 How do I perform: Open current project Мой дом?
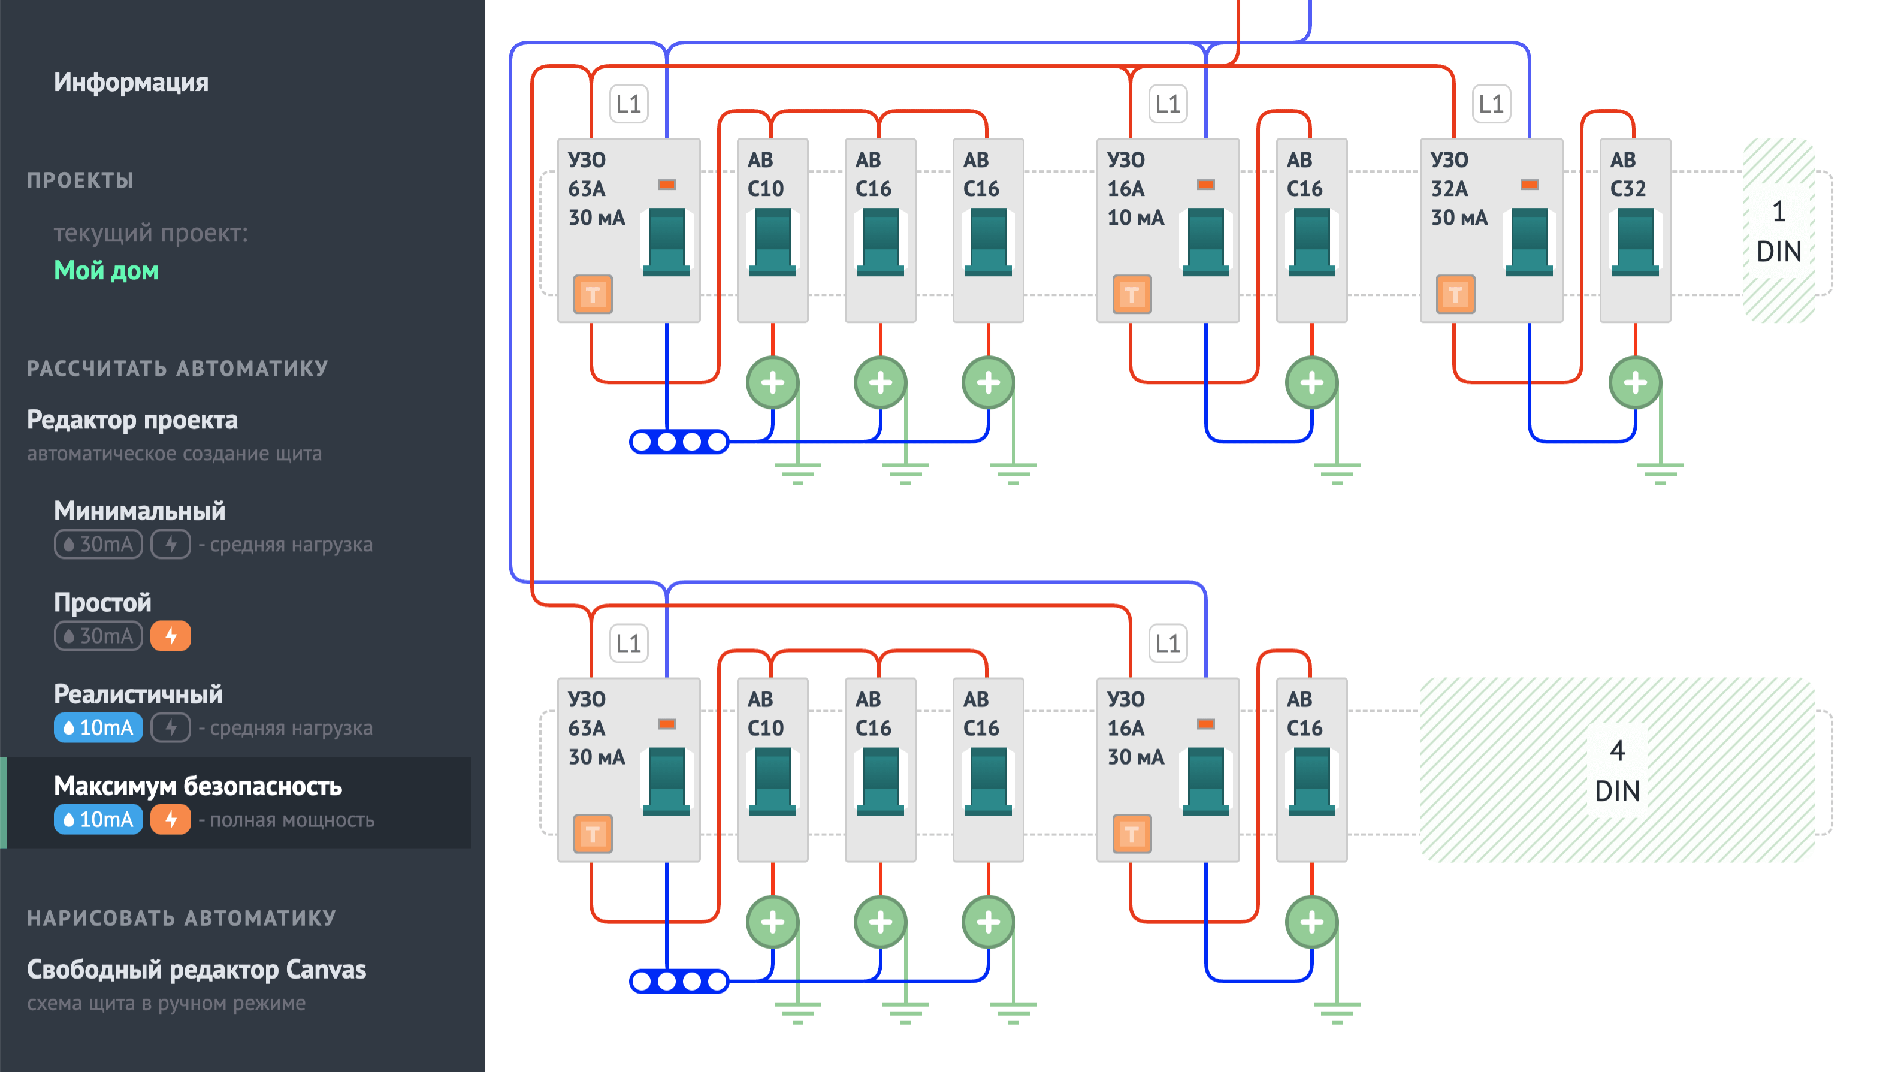pyautogui.click(x=106, y=270)
